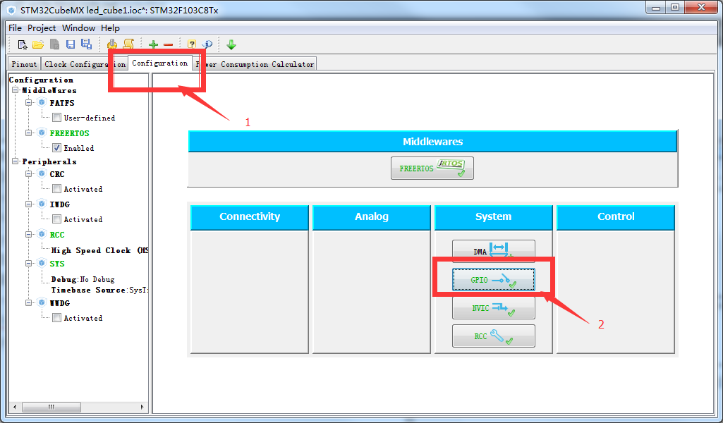Open the Project menu
The image size is (723, 423).
pyautogui.click(x=42, y=27)
